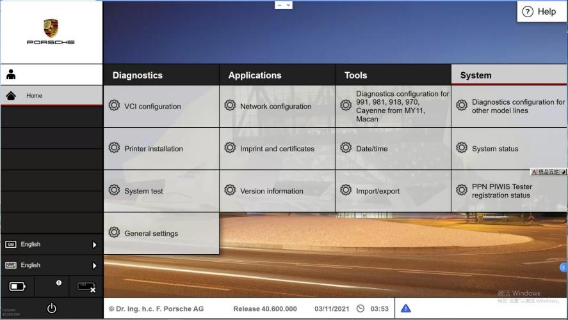Click the disconnected VCI device icon
Viewport: 568px width, 320px height.
[86, 287]
